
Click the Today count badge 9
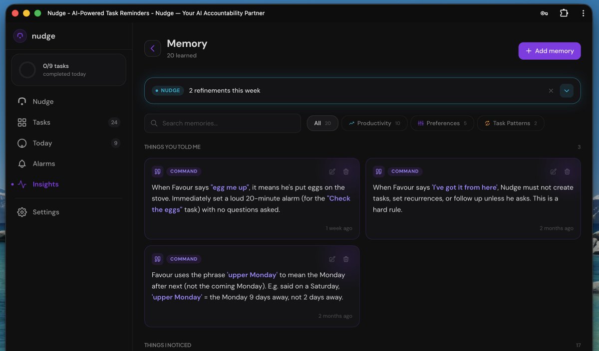(116, 143)
